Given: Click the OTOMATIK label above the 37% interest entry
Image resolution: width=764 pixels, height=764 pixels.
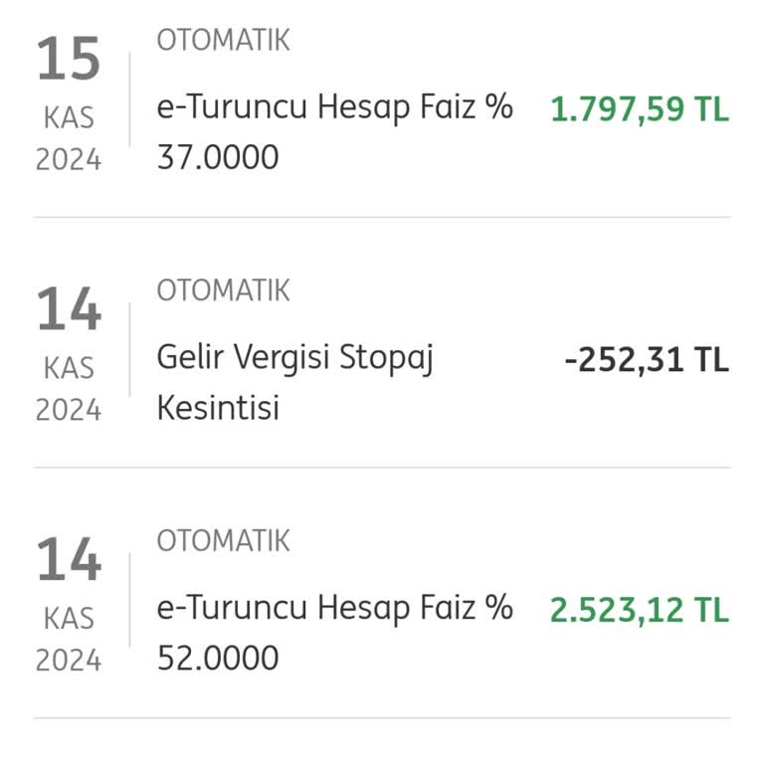Looking at the screenshot, I should (x=224, y=41).
